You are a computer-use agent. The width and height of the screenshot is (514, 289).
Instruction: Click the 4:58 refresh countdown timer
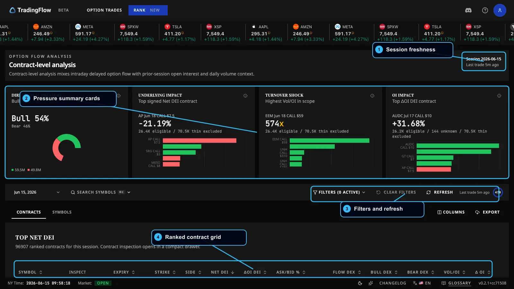pyautogui.click(x=498, y=192)
